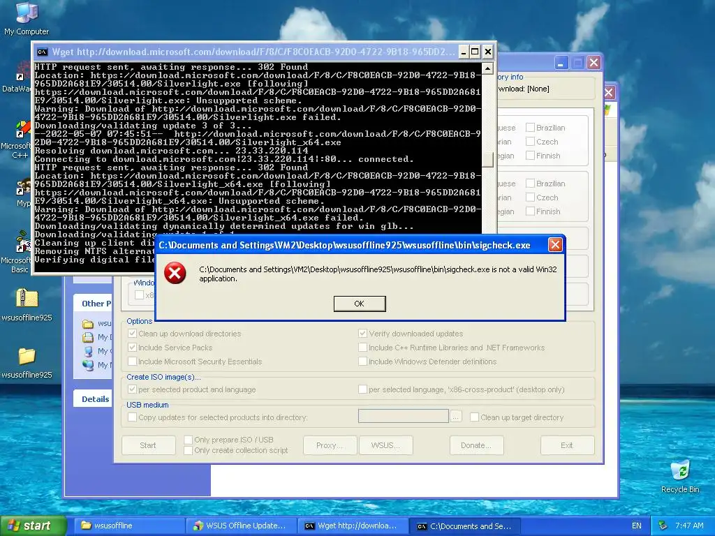
Task: Switch to C:\Documents and Se... taskbar button
Action: click(465, 526)
